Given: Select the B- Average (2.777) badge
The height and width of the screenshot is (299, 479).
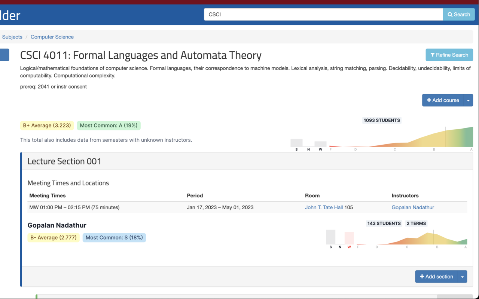Looking at the screenshot, I should pos(54,238).
